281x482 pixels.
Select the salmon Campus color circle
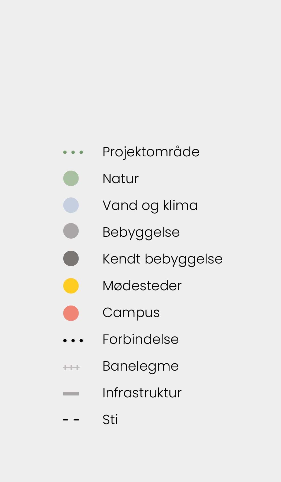71,313
